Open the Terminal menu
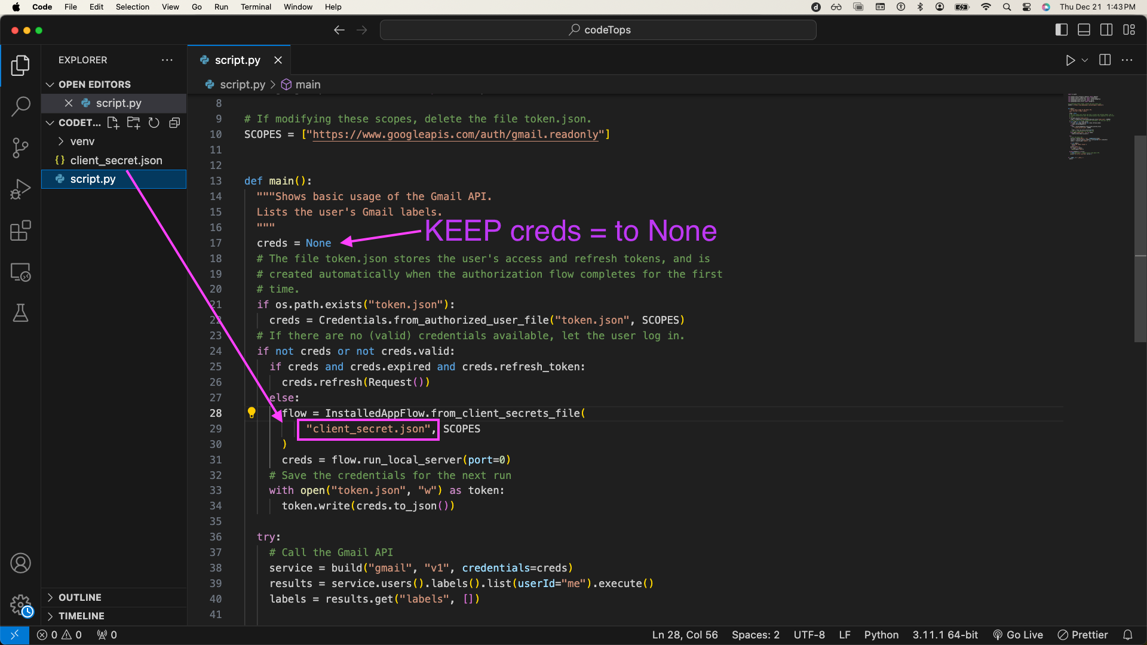 (256, 7)
